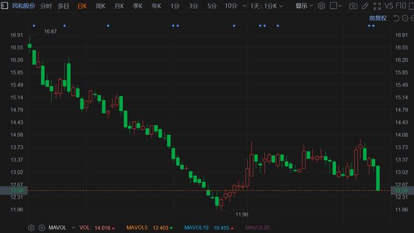This screenshot has width=414, height=233.
Task: Remove the MAVOL indicator with X icon
Action: tap(42, 228)
